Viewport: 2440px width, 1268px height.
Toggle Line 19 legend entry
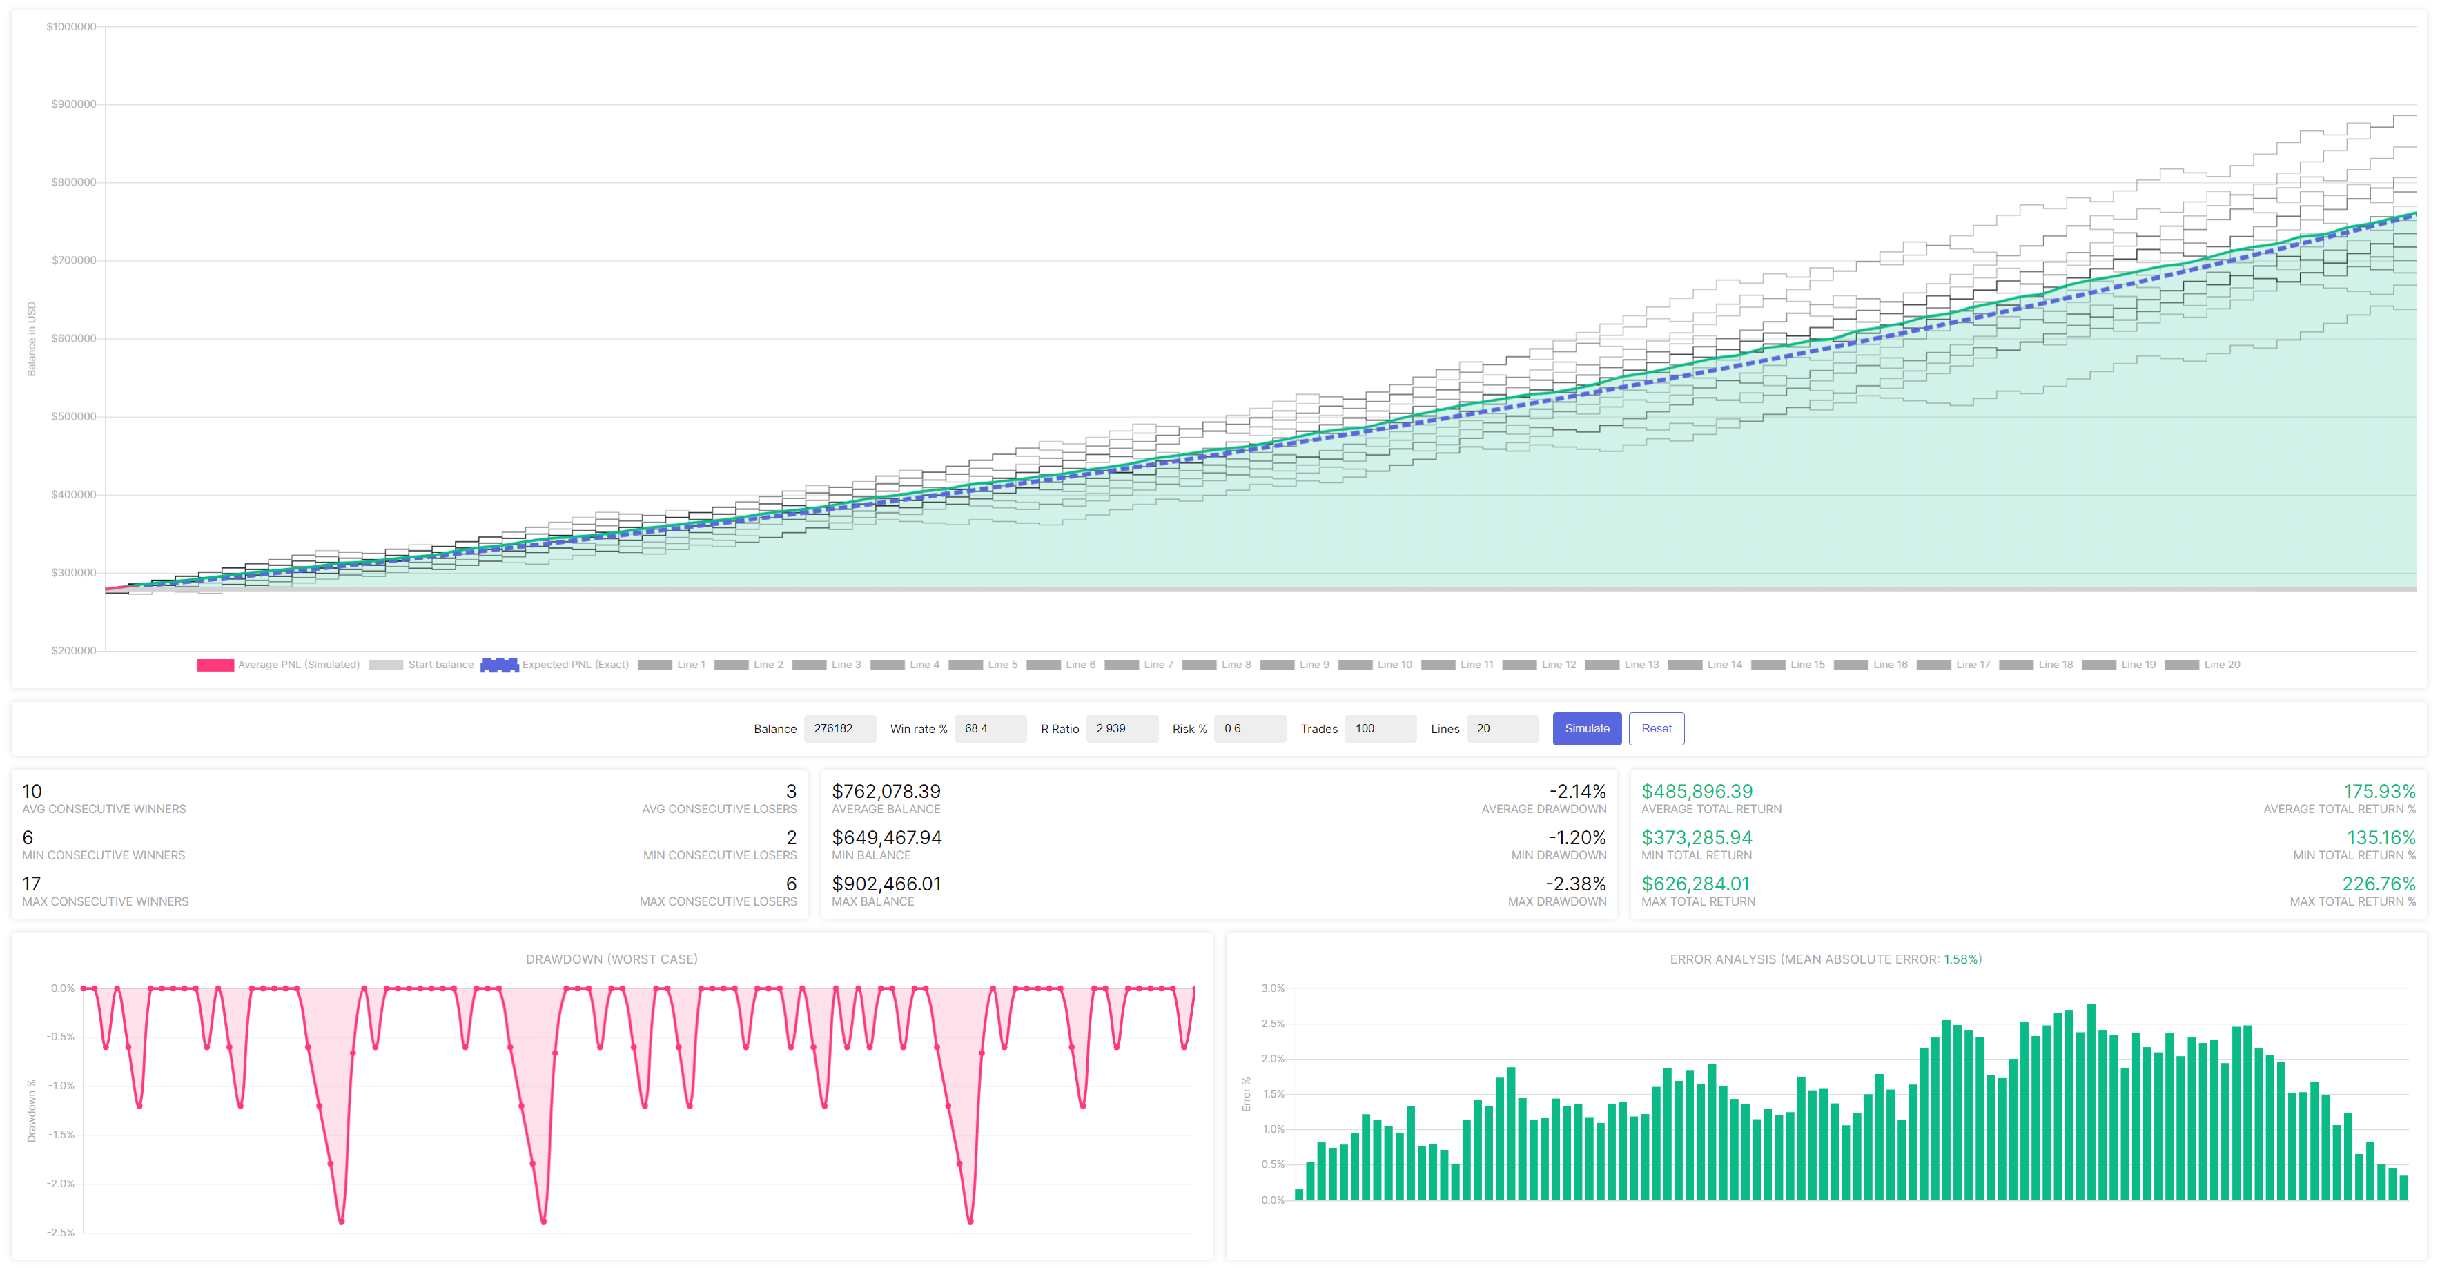coord(2119,665)
